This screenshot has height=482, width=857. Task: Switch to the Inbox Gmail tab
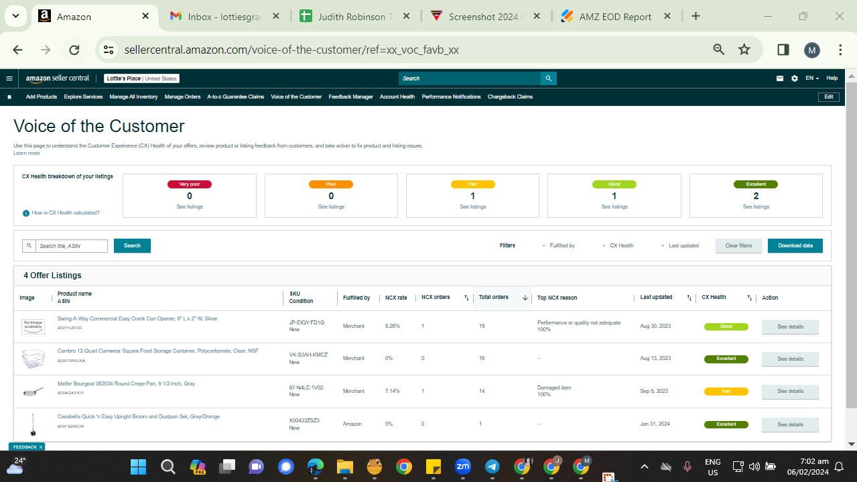[x=224, y=16]
